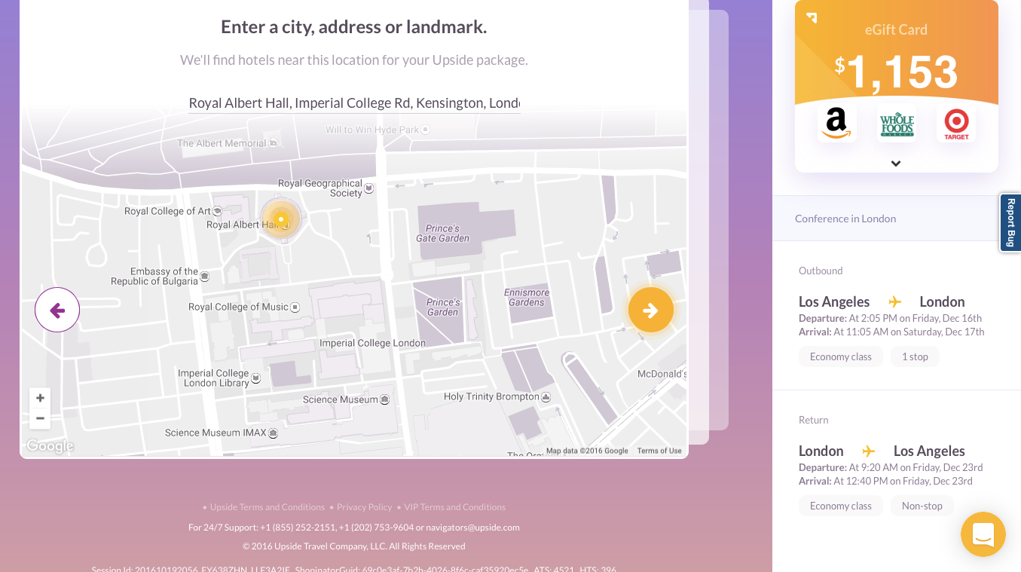The image size is (1021, 572).
Task: Click the orange next arrow button
Action: click(x=651, y=310)
